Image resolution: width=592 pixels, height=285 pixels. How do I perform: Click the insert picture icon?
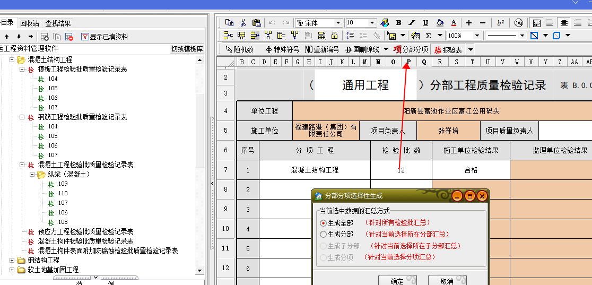click(392, 36)
